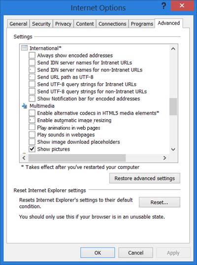Click Restore advanced settings button

(145, 178)
